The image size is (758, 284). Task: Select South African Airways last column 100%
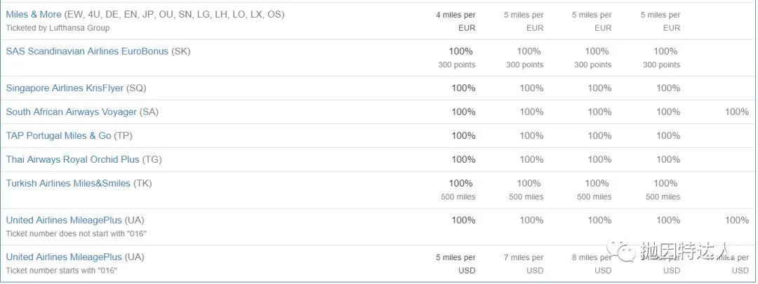737,112
